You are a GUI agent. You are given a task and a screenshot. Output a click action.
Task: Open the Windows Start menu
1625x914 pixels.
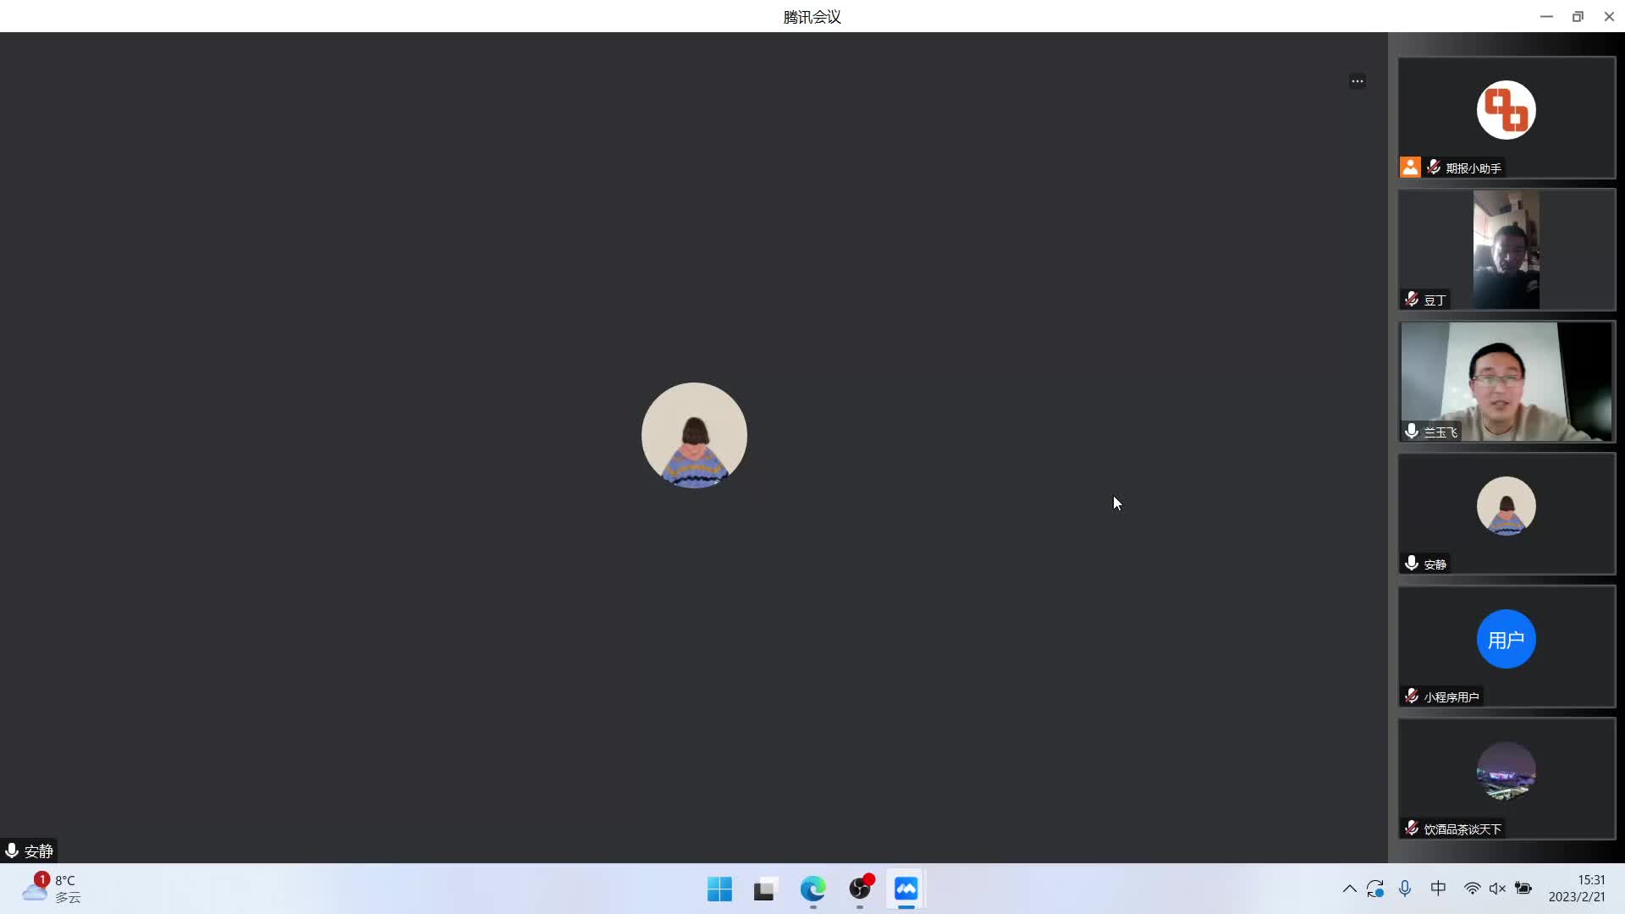[719, 889]
